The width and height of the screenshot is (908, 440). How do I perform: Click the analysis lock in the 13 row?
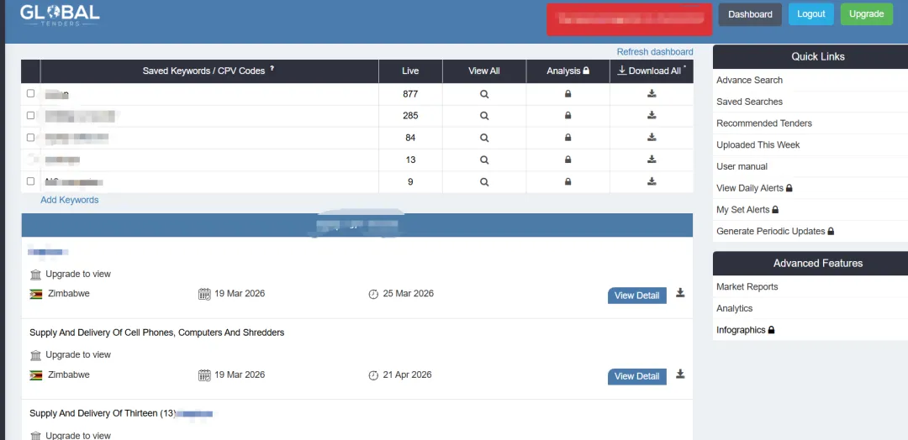(568, 160)
